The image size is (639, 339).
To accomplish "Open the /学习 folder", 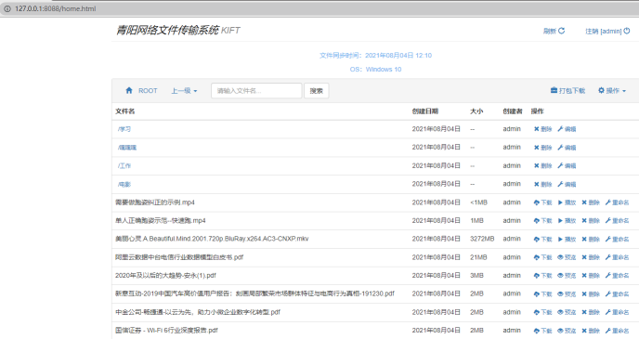I will point(124,129).
